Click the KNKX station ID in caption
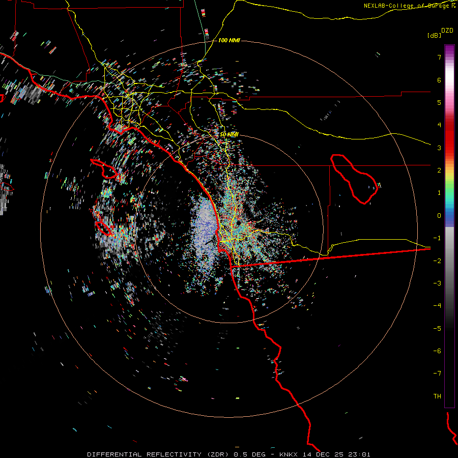The image size is (458, 458). point(289,454)
